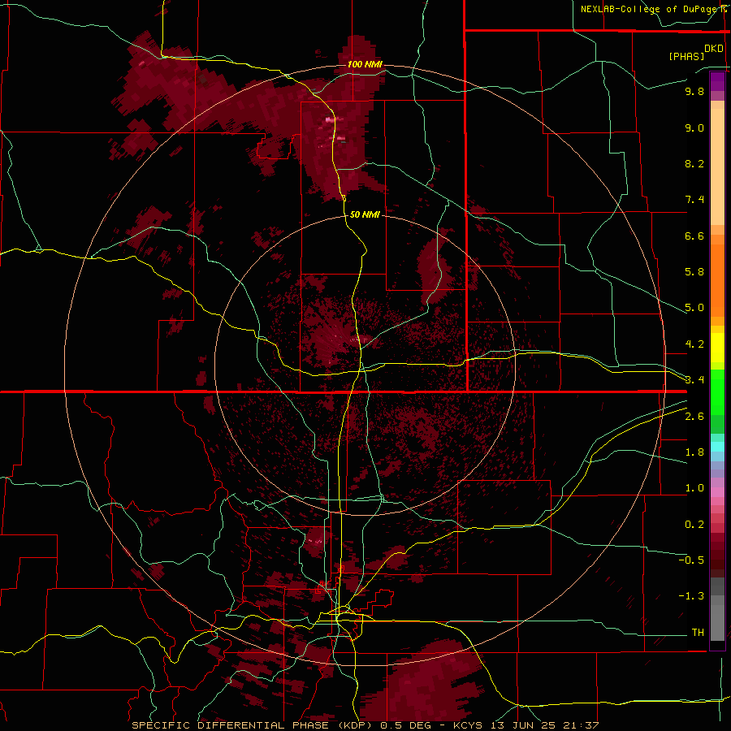The width and height of the screenshot is (731, 731).
Task: Click the 50 NMI range ring label
Action: click(x=365, y=214)
